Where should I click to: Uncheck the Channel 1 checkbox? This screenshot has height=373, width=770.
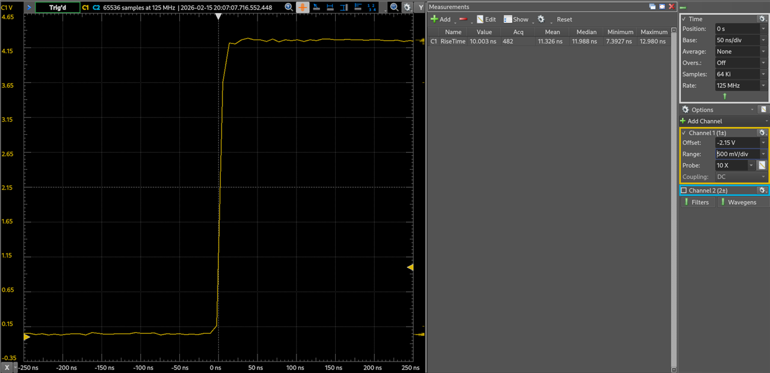[x=683, y=133]
